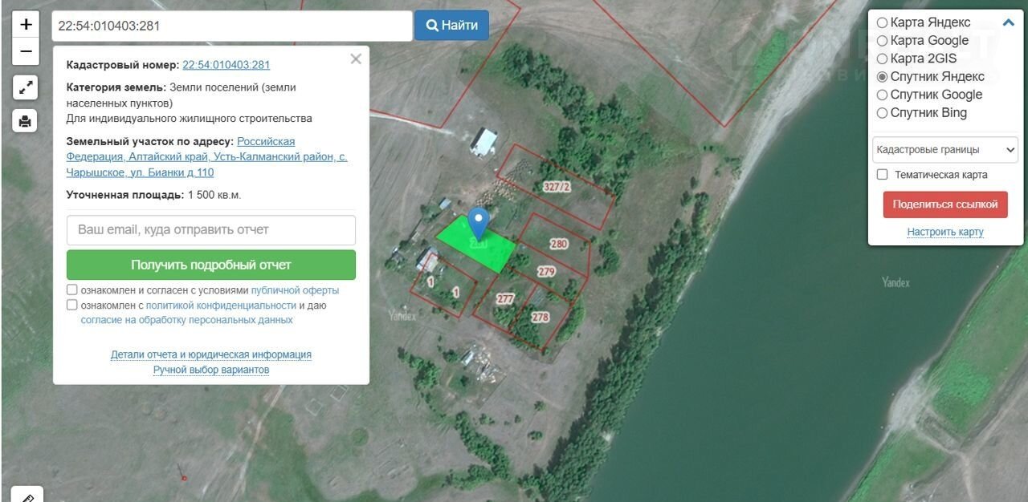Toggle fullscreen map view
Screen dimensions: 1028x502
(x=26, y=87)
